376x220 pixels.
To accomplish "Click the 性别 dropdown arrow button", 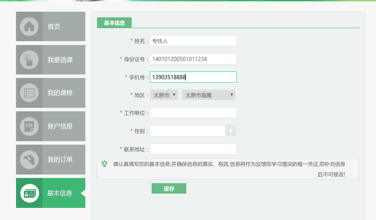I will coord(231,131).
